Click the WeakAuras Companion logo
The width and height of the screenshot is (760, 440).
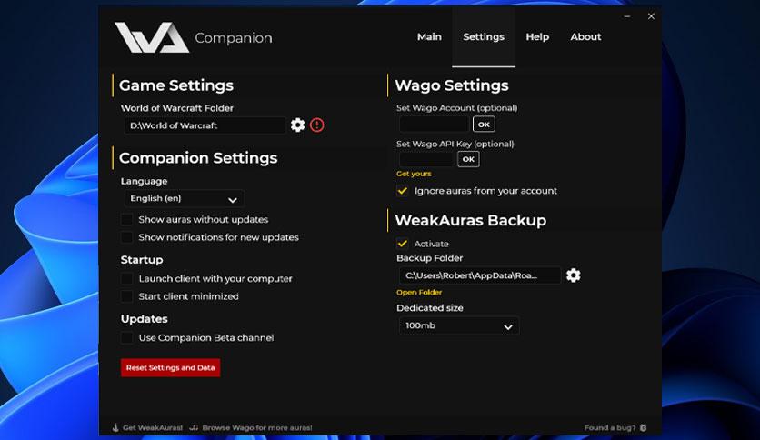tap(151, 37)
